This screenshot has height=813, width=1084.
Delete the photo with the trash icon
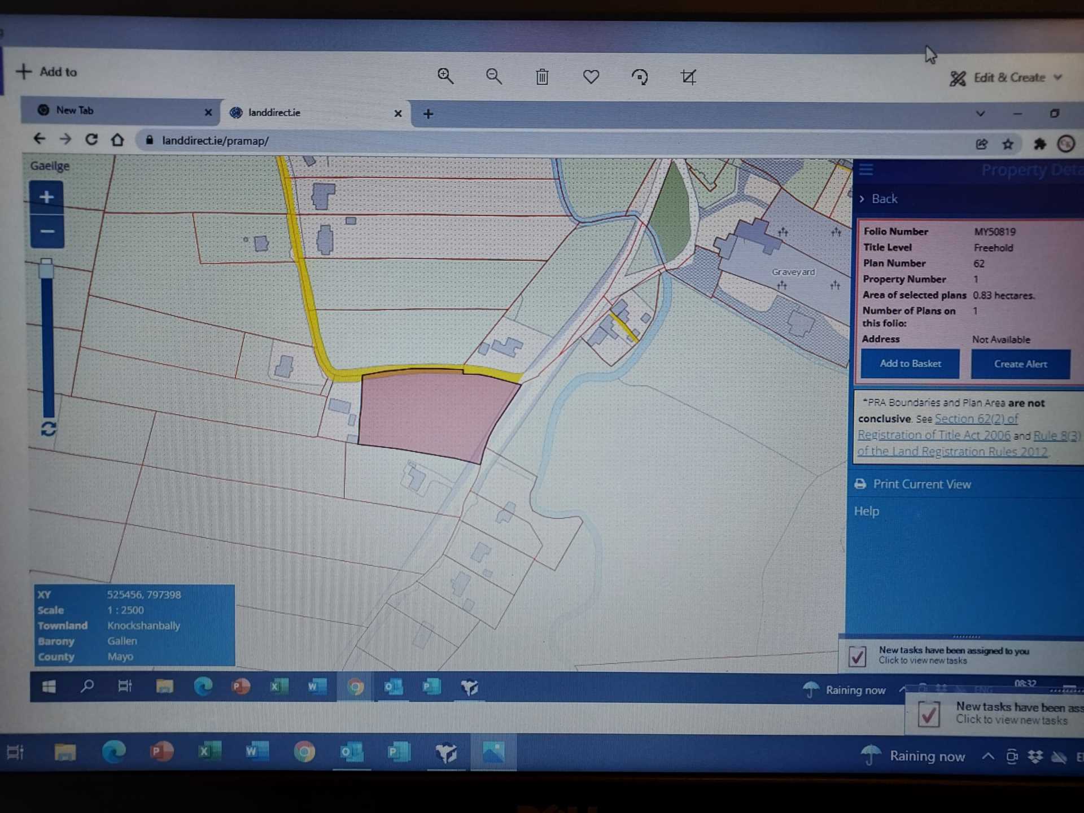(542, 77)
